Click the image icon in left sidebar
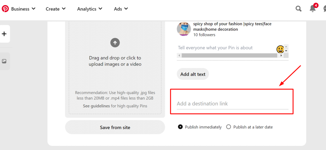Viewport: 326px width, 150px height. coord(4,61)
